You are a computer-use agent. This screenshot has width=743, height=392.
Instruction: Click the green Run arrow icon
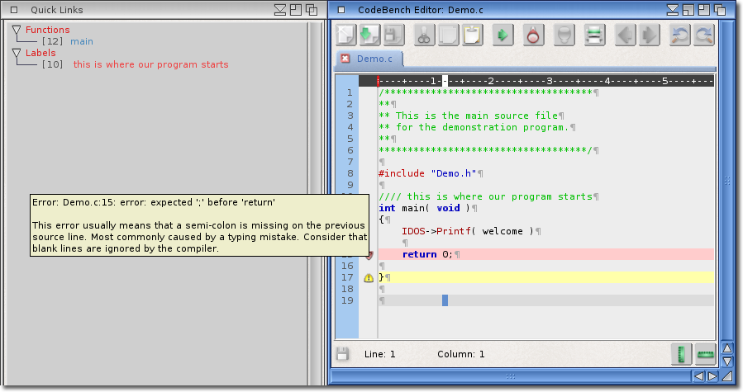[502, 35]
